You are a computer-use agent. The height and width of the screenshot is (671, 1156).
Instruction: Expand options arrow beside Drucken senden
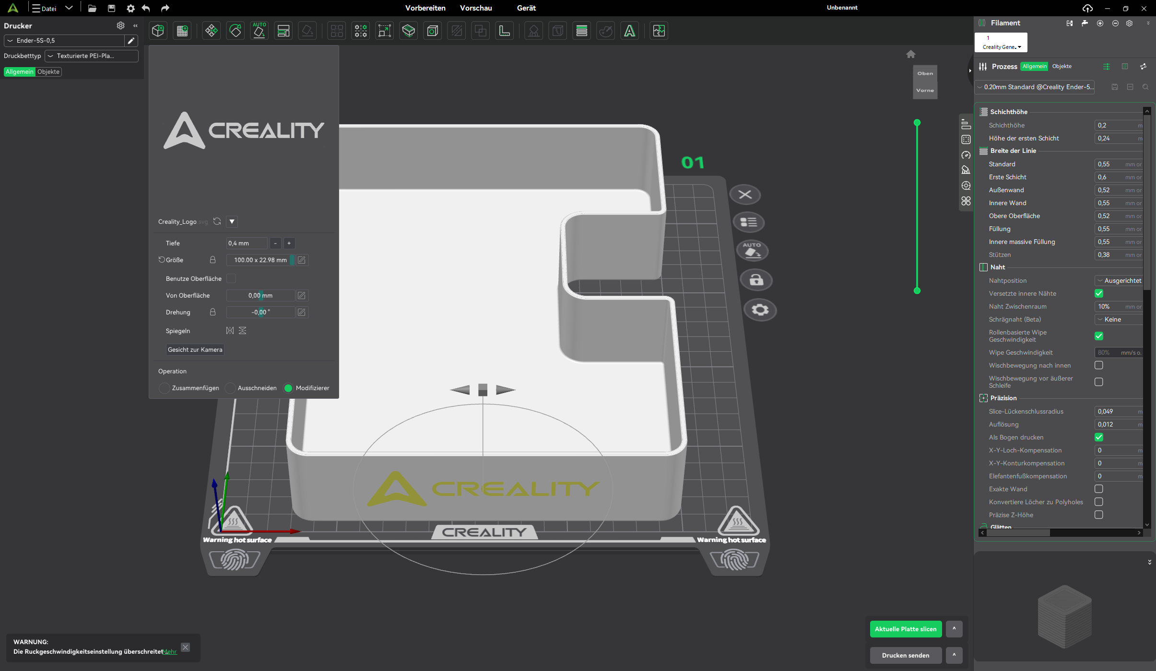[x=954, y=655]
